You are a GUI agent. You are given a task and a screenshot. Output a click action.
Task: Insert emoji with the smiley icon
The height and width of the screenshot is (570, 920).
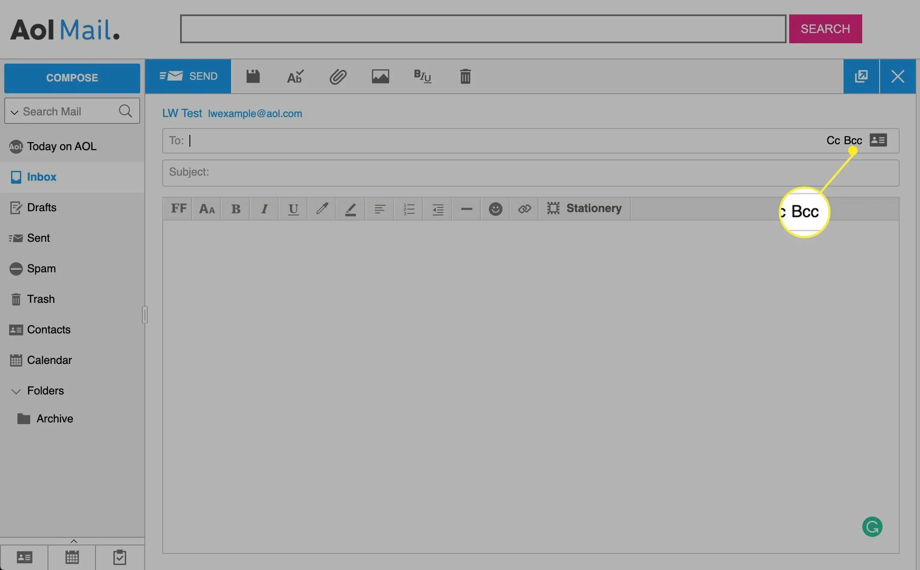(495, 209)
